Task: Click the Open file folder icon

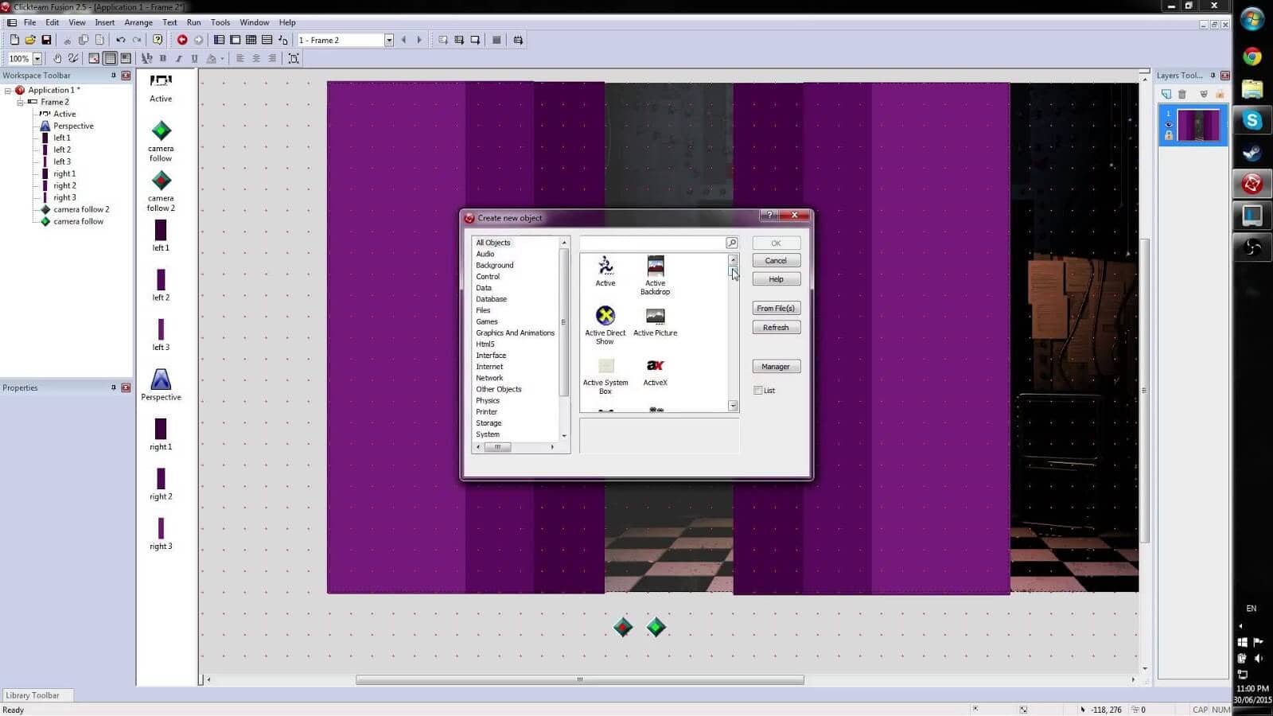Action: pyautogui.click(x=30, y=40)
